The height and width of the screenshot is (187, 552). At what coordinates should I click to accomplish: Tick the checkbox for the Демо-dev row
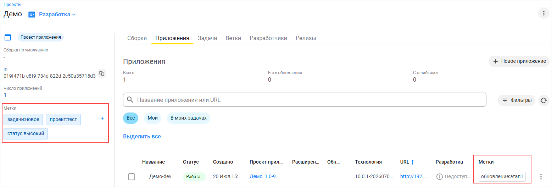tap(132, 177)
